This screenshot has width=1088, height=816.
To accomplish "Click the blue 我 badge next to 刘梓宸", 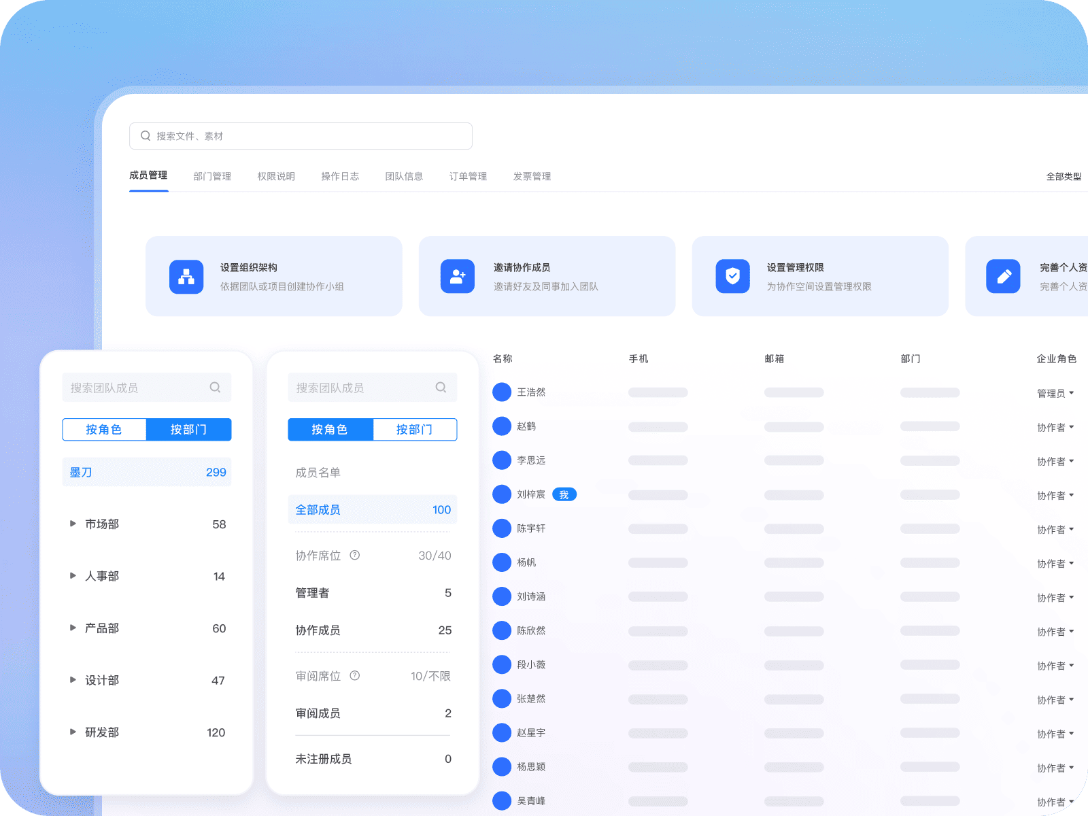I will (564, 495).
